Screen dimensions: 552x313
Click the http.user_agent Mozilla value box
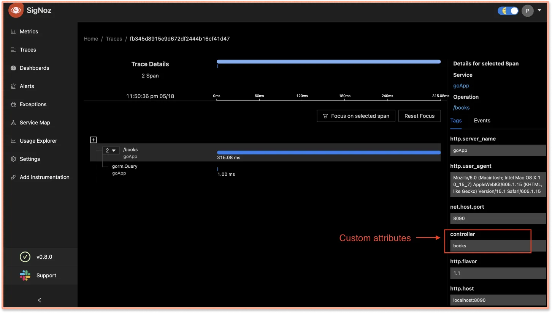click(x=498, y=184)
